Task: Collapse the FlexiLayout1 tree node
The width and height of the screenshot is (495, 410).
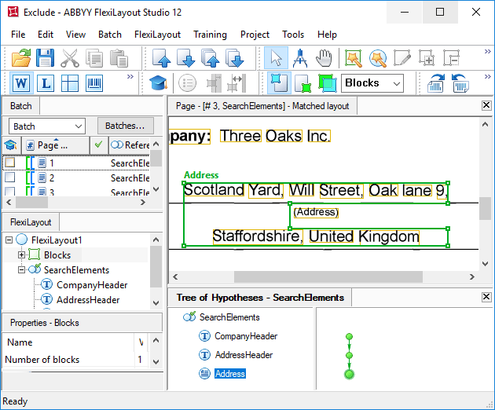Action: coord(9,240)
